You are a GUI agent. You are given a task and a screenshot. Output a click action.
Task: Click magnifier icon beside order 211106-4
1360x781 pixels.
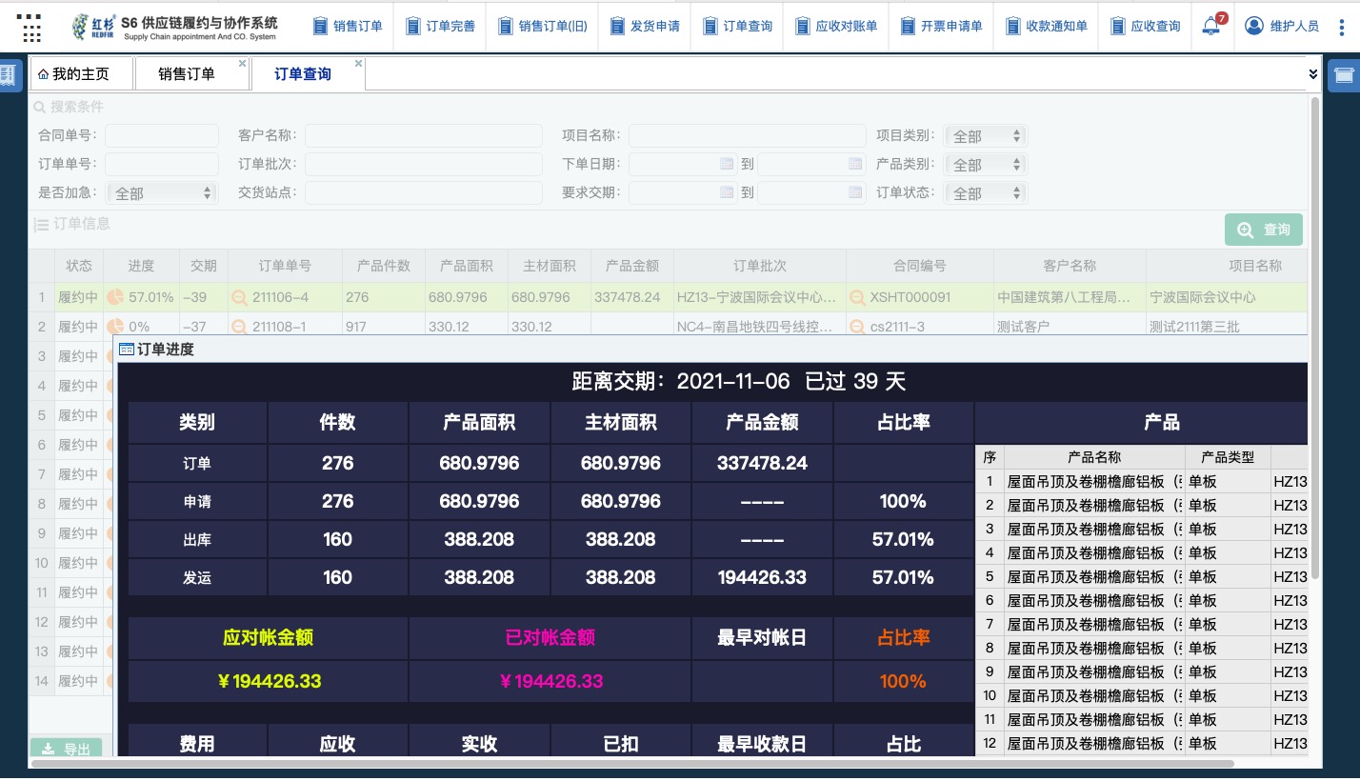(x=239, y=297)
